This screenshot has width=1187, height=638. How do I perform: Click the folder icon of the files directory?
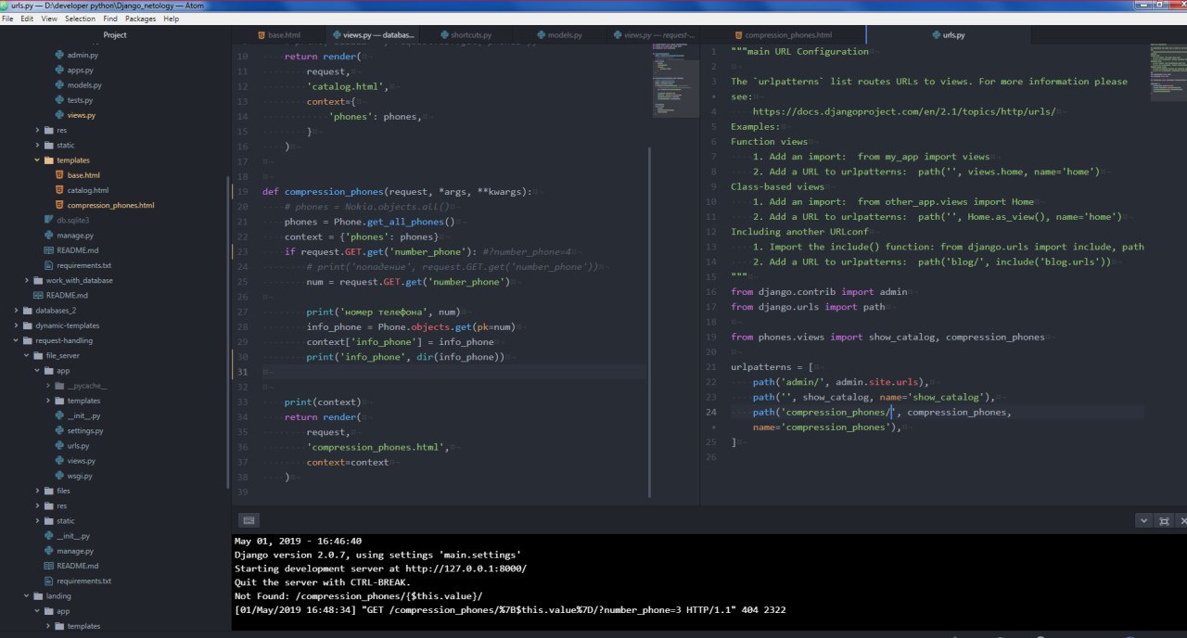click(49, 491)
